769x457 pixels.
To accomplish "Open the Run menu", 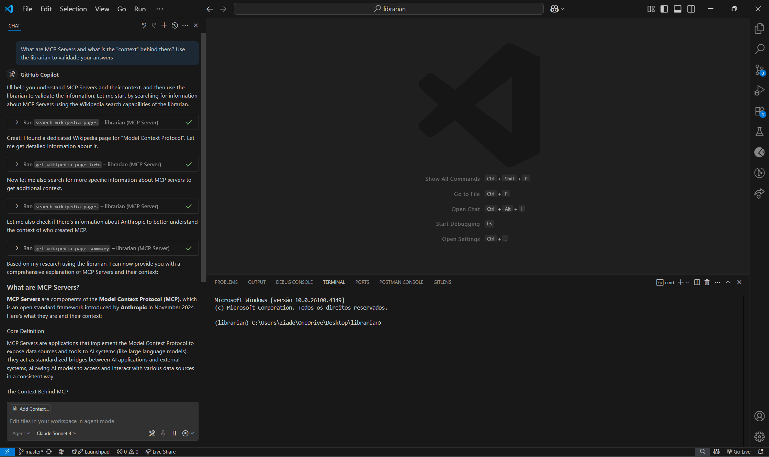I will (139, 9).
